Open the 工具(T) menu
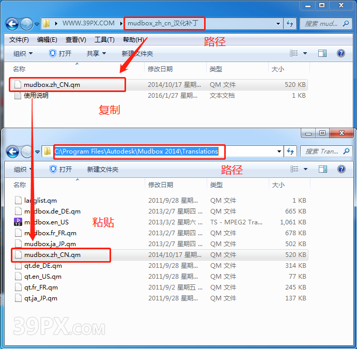This screenshot has width=357, height=349. click(x=104, y=40)
